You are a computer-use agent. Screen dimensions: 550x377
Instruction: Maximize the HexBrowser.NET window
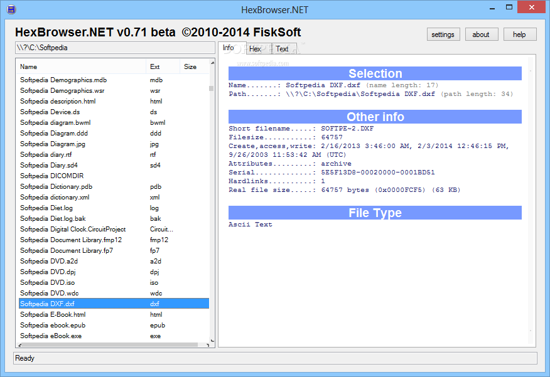(x=509, y=7)
